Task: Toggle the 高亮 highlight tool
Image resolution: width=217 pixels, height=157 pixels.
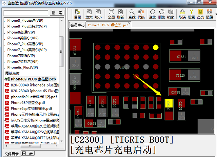Action: point(200,14)
